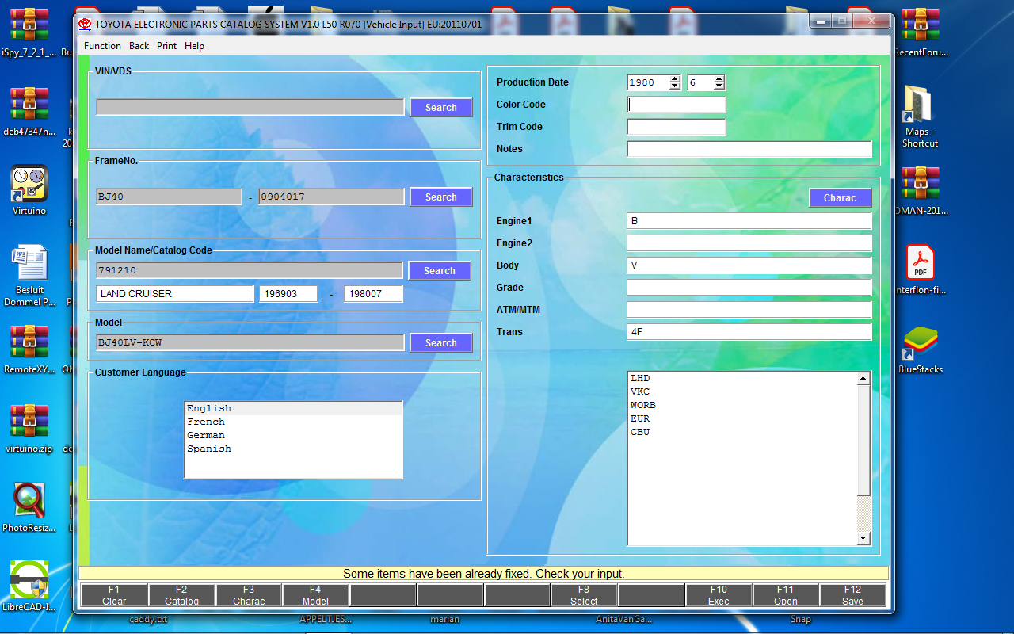Click the F10 Exec button
The width and height of the screenshot is (1014, 634).
(x=719, y=595)
